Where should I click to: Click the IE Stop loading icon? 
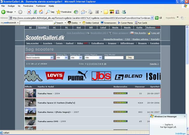click(x=29, y=12)
